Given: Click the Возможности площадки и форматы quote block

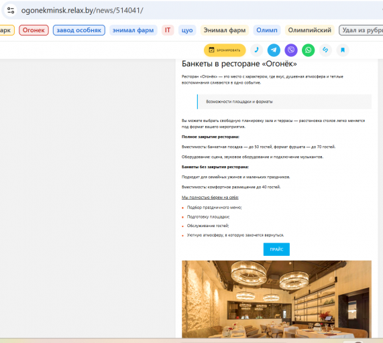Looking at the screenshot, I should (284, 102).
